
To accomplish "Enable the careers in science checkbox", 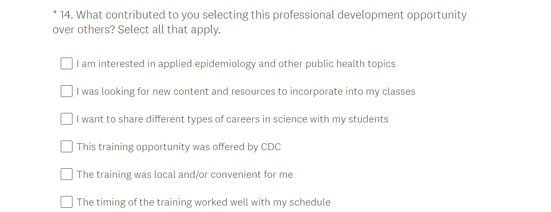I will point(66,119).
